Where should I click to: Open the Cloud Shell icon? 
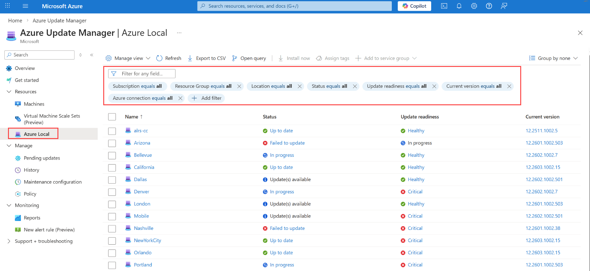click(444, 6)
